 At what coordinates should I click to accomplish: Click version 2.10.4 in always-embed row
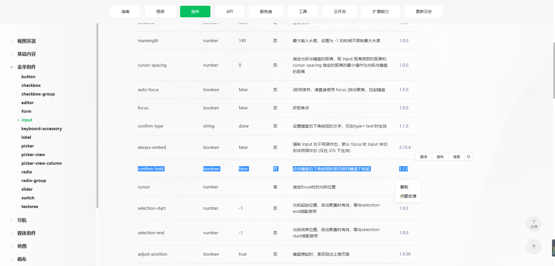(405, 147)
